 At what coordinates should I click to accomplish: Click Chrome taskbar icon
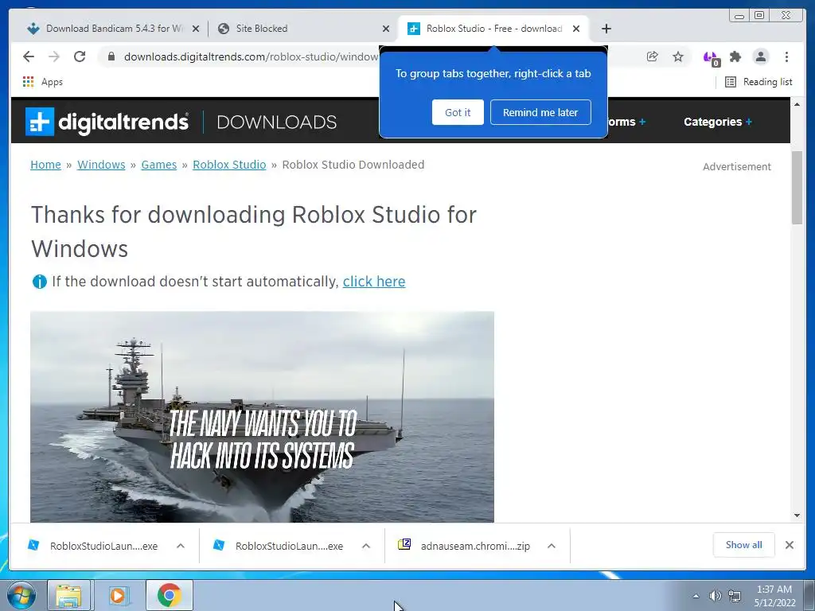169,595
